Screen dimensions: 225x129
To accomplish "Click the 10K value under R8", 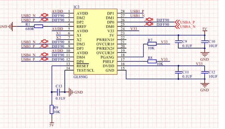I will click(x=160, y=64).
